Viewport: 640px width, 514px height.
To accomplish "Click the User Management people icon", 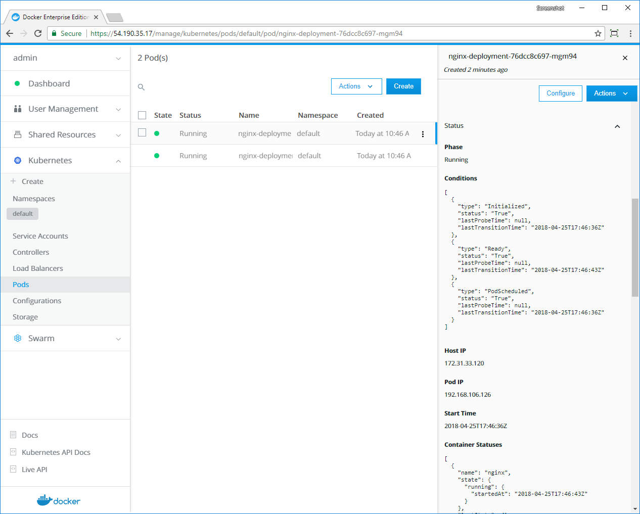I will tap(18, 109).
